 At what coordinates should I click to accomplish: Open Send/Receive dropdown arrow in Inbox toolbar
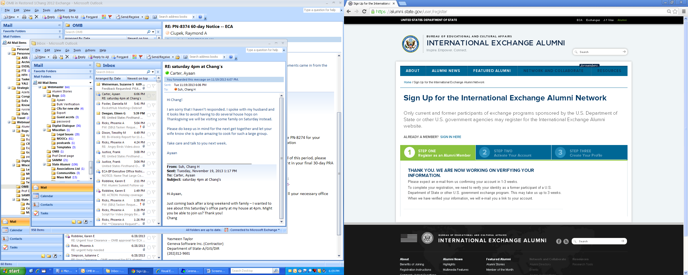[173, 57]
